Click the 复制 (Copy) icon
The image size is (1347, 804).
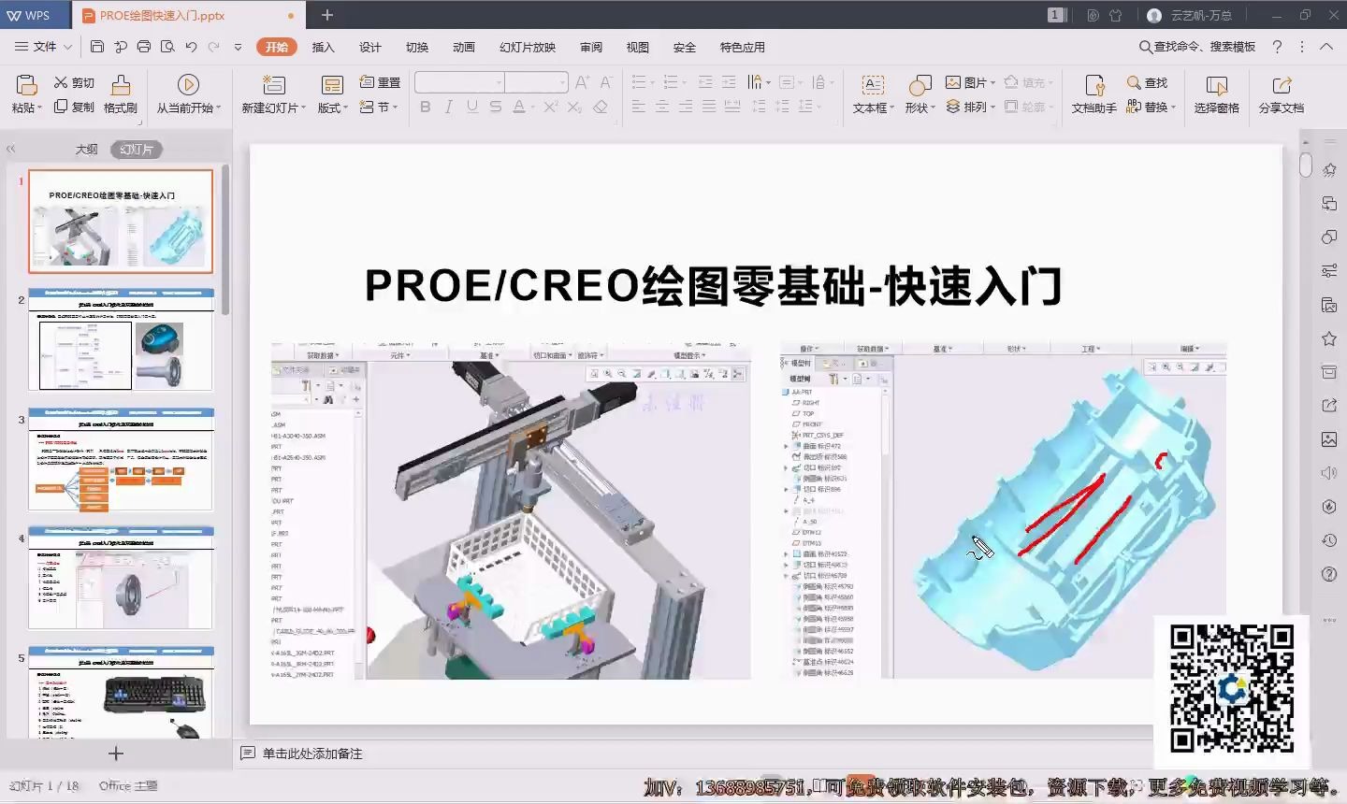(x=61, y=107)
